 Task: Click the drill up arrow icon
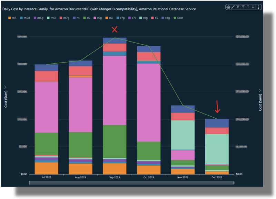(248, 7)
